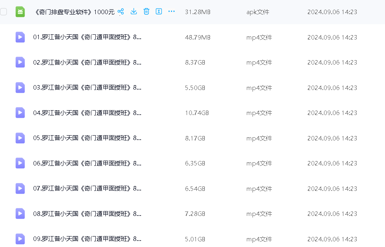Tick the checkbox for the apk file

coord(4,12)
